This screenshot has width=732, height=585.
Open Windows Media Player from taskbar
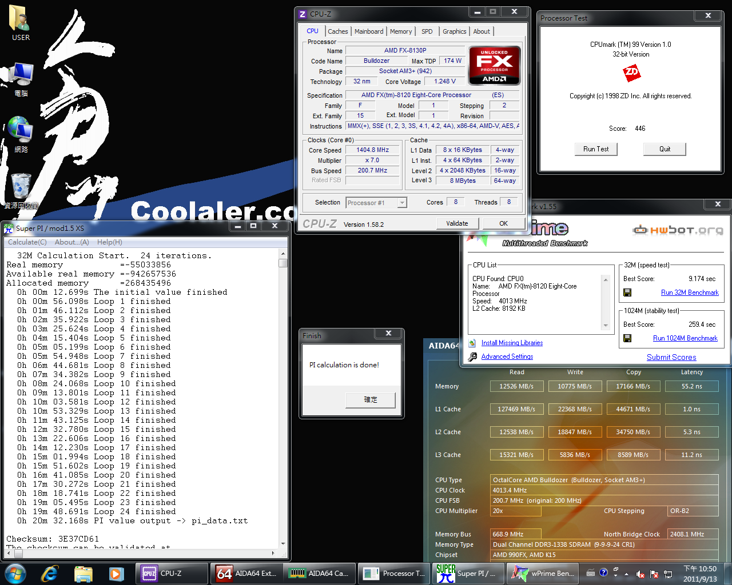(x=117, y=573)
